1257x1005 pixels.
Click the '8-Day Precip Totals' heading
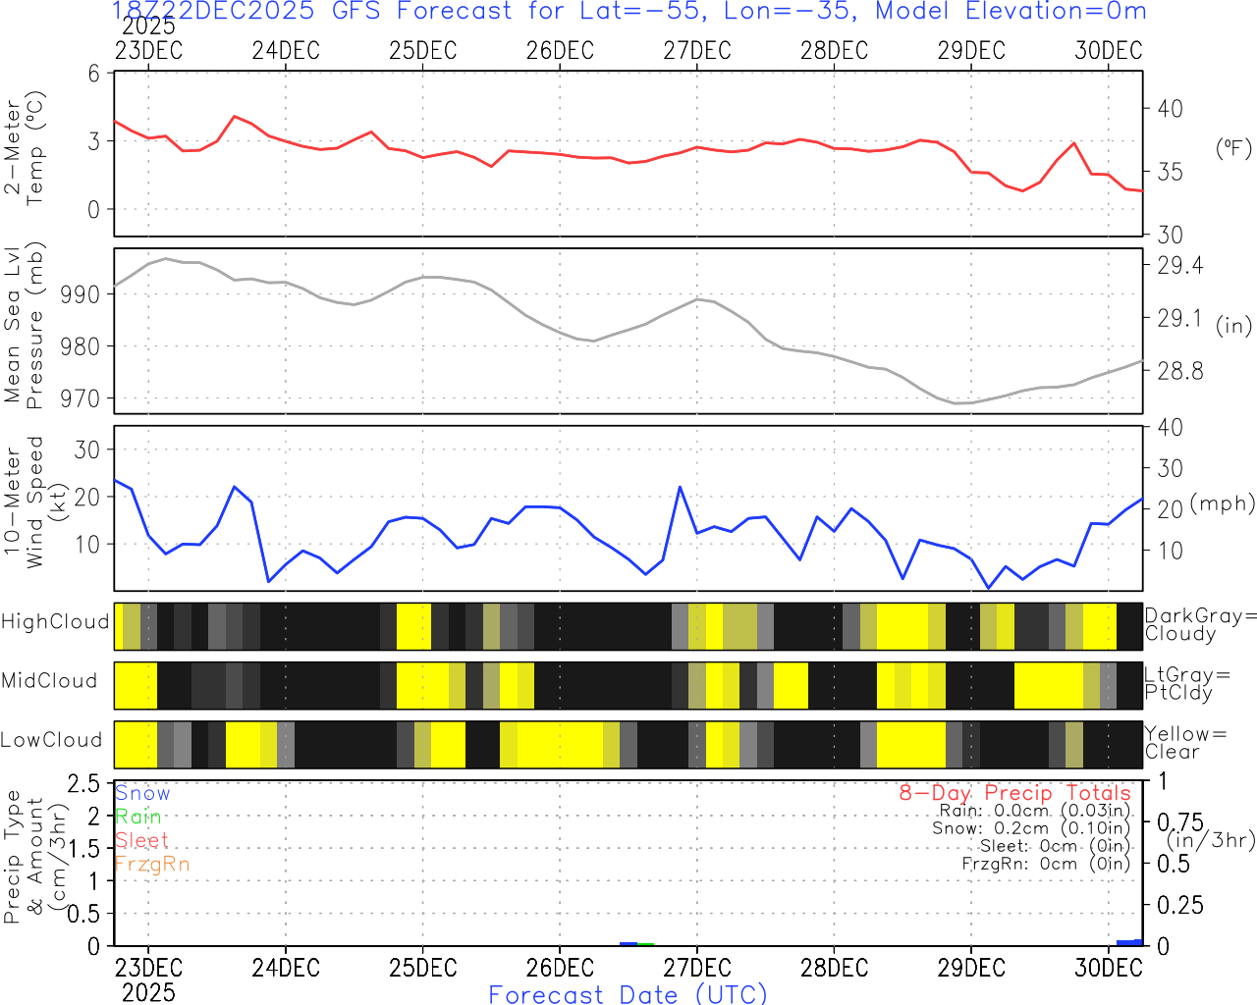[x=1014, y=793]
